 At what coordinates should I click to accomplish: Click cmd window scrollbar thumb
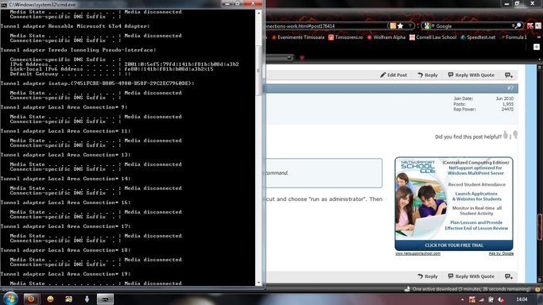[258, 71]
